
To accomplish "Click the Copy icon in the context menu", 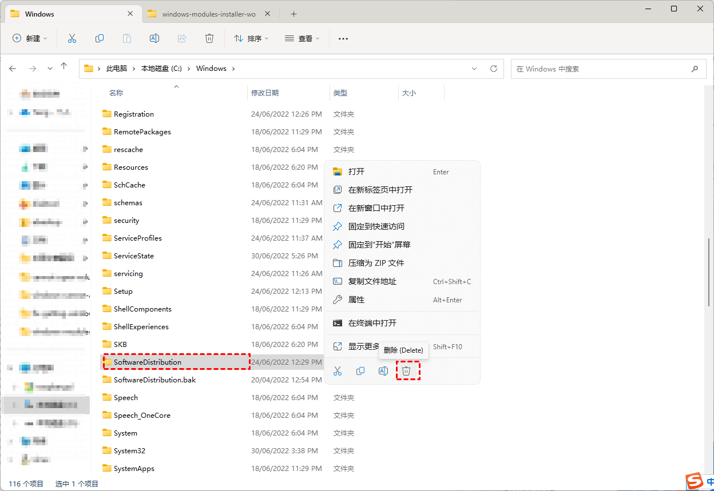I will [x=360, y=371].
